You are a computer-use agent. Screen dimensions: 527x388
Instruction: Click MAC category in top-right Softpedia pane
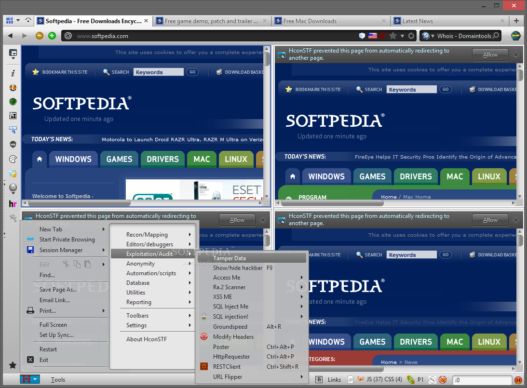pyautogui.click(x=455, y=177)
